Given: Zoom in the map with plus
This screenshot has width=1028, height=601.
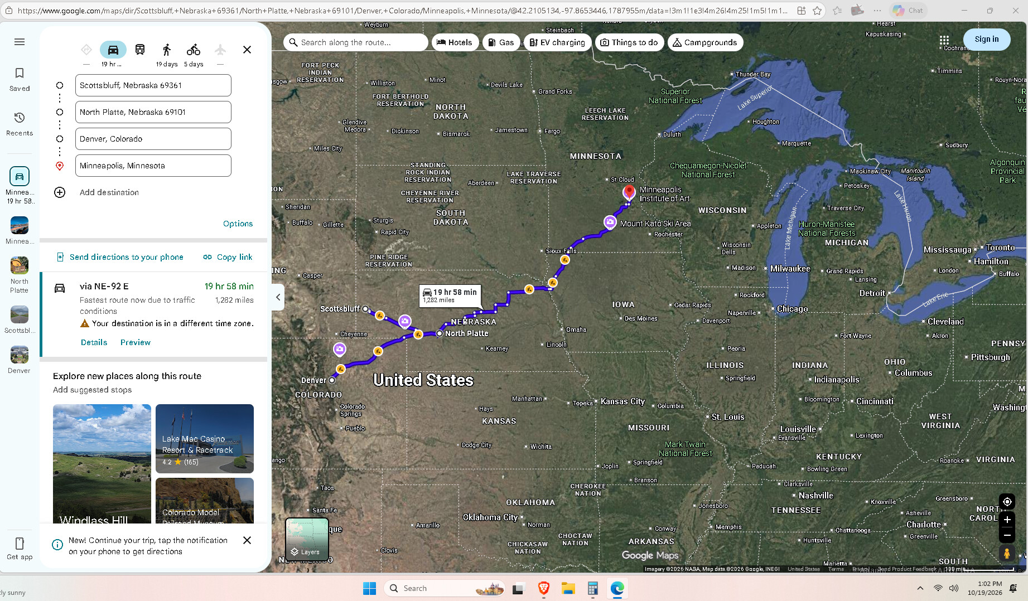Looking at the screenshot, I should click(1007, 520).
